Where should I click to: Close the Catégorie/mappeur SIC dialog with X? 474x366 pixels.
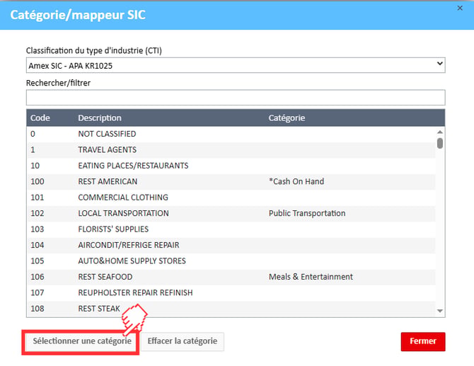[460, 8]
